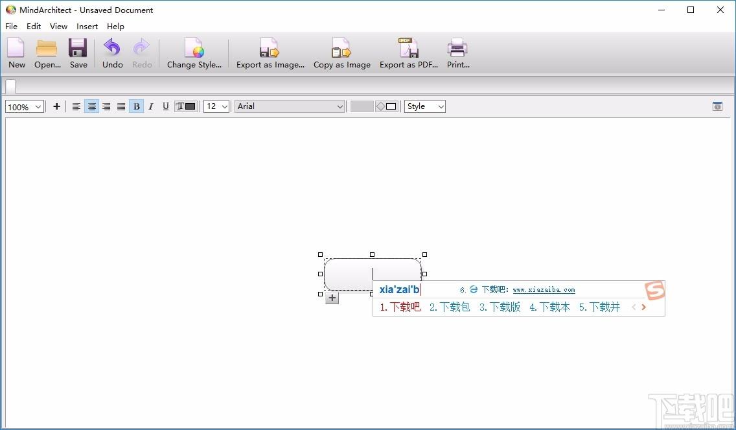Align text left

click(76, 106)
